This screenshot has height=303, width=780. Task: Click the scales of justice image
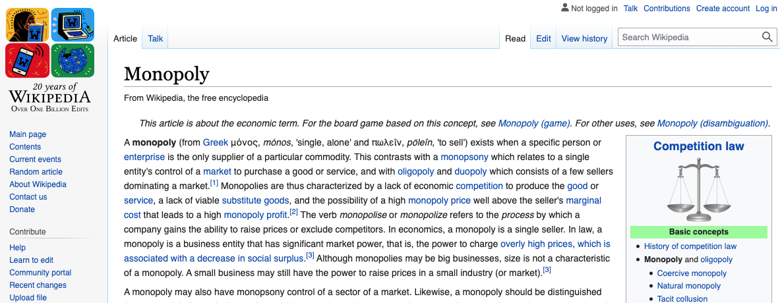[699, 190]
